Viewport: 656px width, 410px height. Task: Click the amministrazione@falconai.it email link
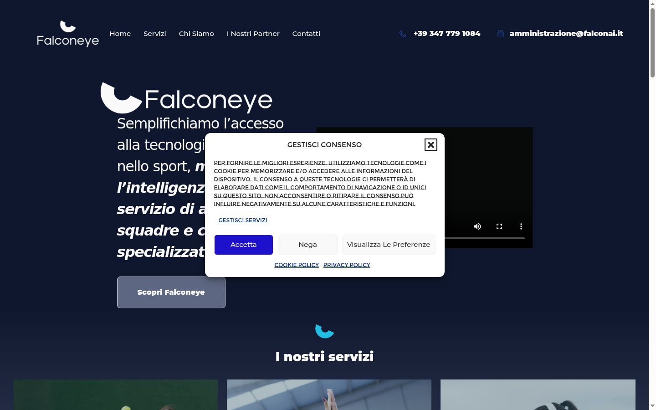click(566, 33)
